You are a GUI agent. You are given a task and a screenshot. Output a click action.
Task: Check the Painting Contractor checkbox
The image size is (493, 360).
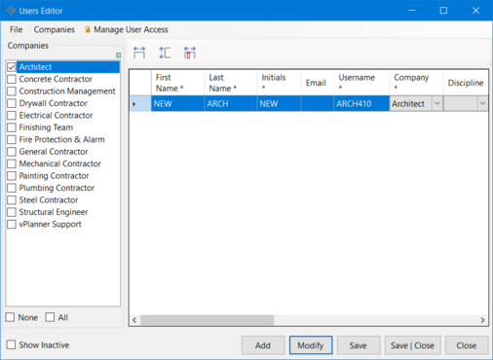point(12,176)
